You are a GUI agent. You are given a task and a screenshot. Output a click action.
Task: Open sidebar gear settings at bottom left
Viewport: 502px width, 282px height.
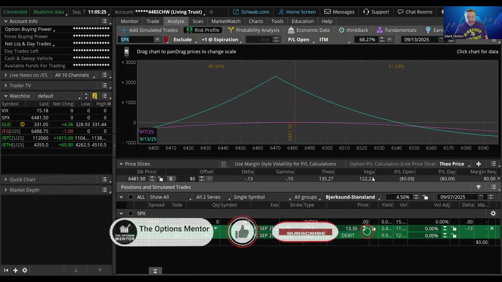25,270
